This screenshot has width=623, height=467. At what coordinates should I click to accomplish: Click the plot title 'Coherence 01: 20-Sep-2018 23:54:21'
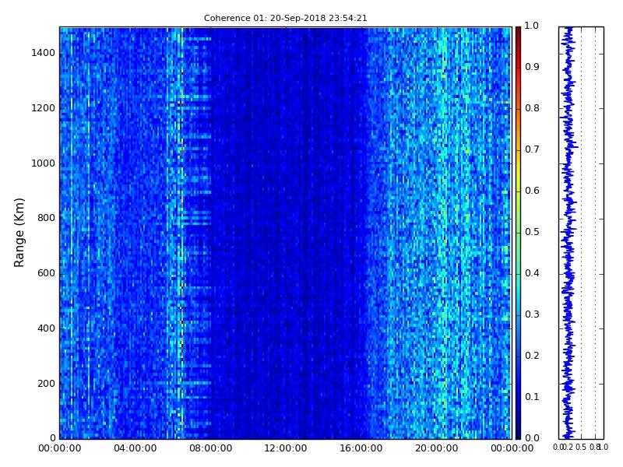pyautogui.click(x=285, y=18)
